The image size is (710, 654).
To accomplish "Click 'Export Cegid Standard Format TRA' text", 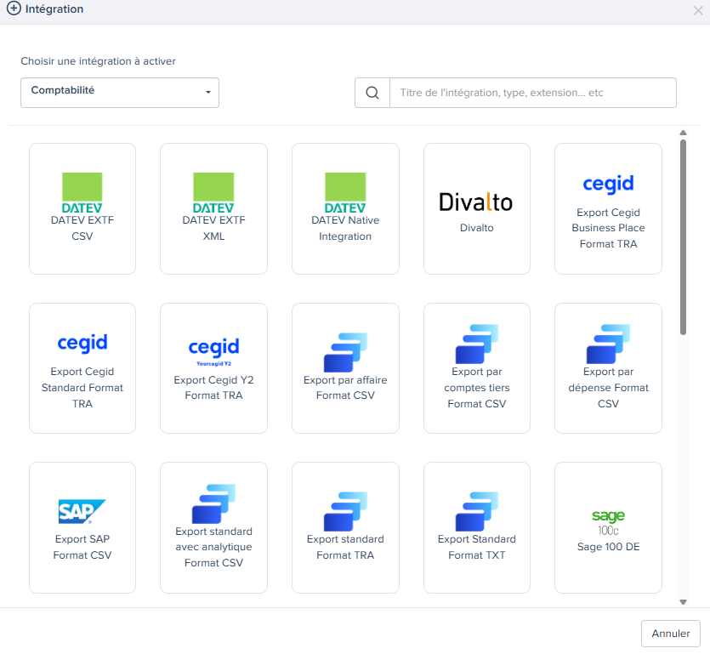I will [x=82, y=388].
